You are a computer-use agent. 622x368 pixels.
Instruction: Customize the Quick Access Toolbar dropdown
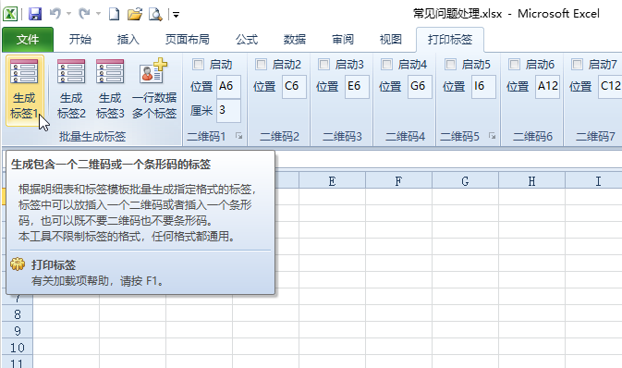(176, 15)
